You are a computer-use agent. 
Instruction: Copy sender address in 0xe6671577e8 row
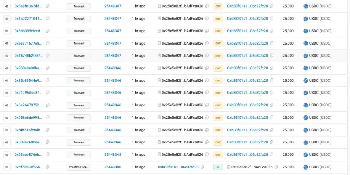coord(207,43)
